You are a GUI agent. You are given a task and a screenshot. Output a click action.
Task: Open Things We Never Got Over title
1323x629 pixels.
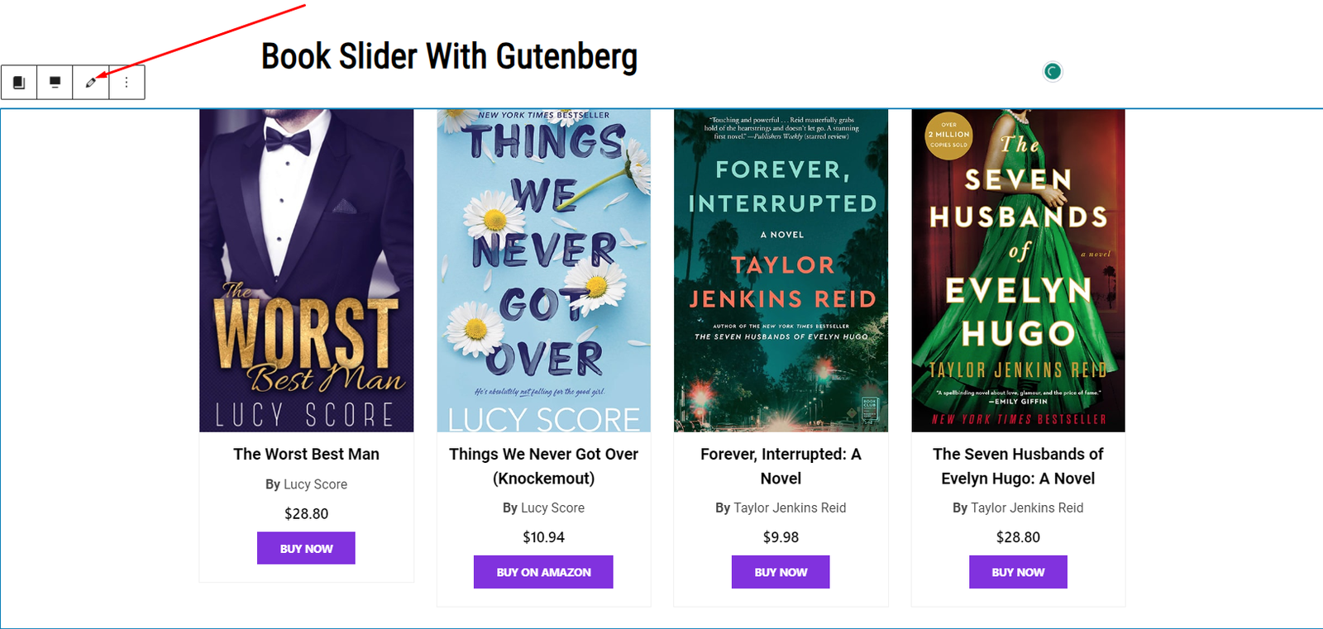[x=543, y=466]
